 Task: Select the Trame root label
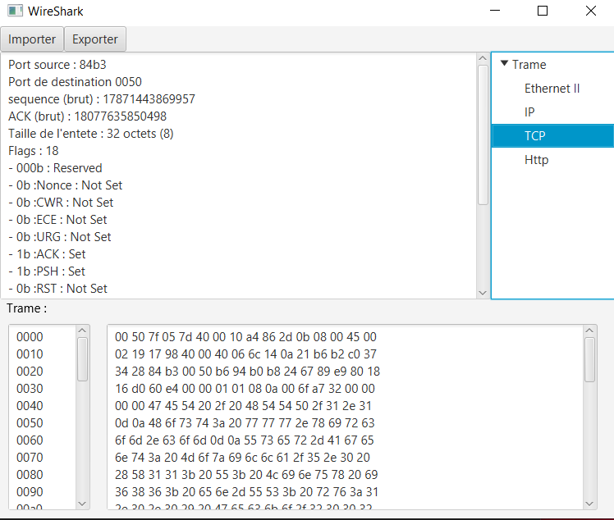(x=529, y=65)
